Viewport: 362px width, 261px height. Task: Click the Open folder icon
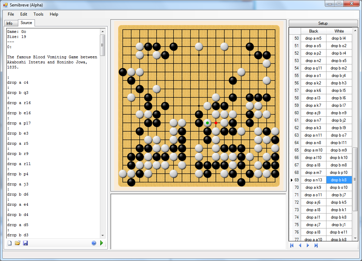coord(18,243)
